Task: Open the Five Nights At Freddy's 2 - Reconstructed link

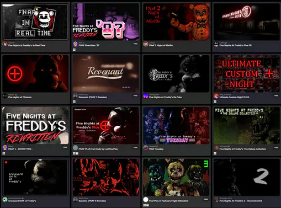Action: coord(241,201)
